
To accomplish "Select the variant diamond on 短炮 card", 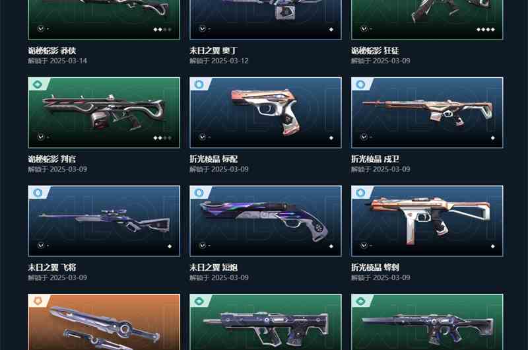I will coord(331,246).
